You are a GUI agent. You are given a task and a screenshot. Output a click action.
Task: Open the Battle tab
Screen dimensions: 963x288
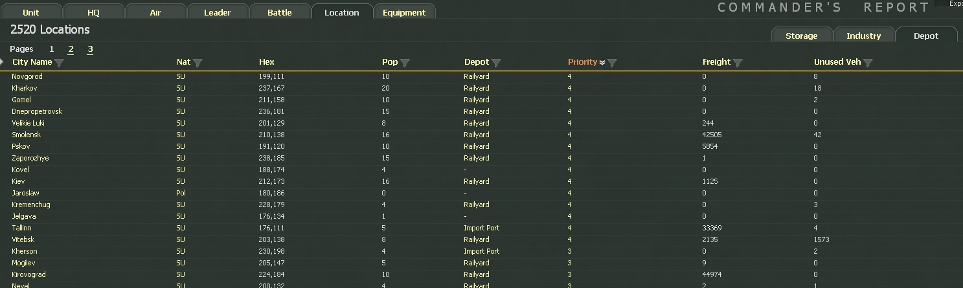(280, 12)
